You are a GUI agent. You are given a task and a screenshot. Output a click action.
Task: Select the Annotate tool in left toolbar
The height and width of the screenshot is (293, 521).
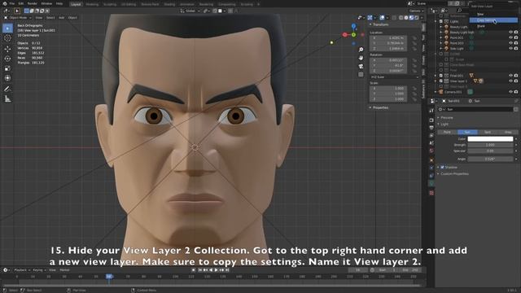click(x=7, y=89)
